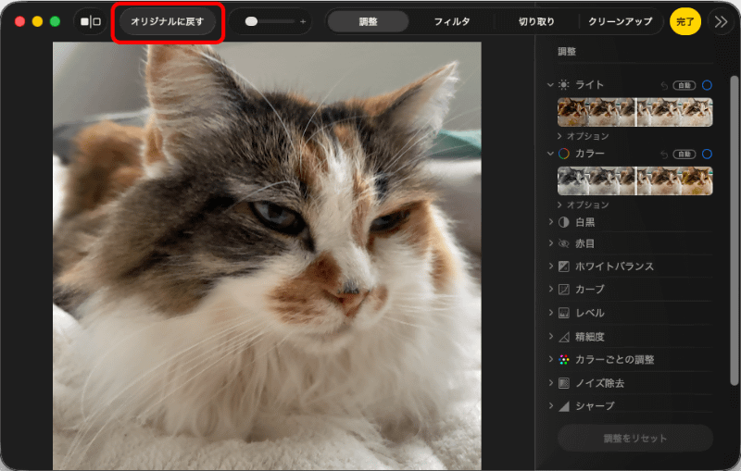Click the ノイズ除去 icon

tap(564, 383)
